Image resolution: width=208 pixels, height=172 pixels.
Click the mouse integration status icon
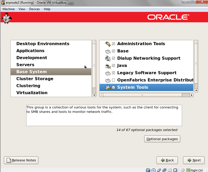183,170
